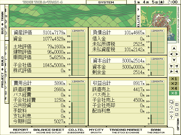Open the Trading Market stock exchange
Image resolution: width=181 pixels, height=135 pixels.
126,130
